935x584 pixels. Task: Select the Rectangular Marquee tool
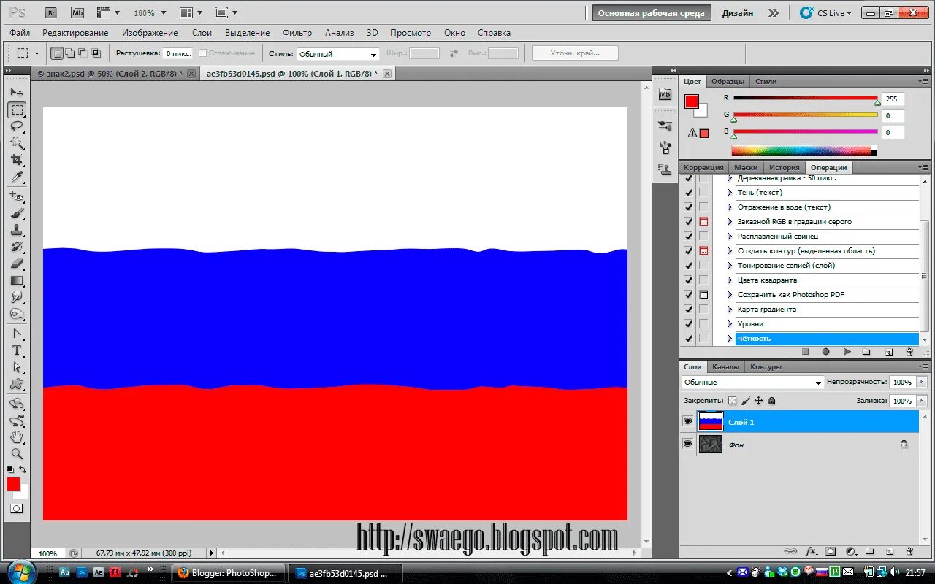pyautogui.click(x=17, y=110)
